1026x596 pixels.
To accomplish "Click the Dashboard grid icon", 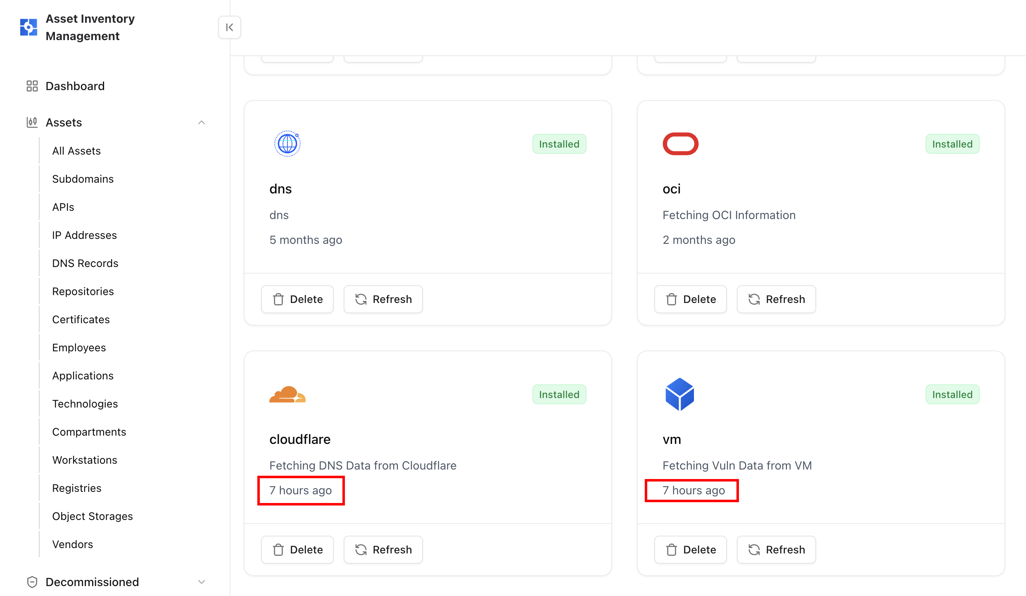I will (x=32, y=86).
